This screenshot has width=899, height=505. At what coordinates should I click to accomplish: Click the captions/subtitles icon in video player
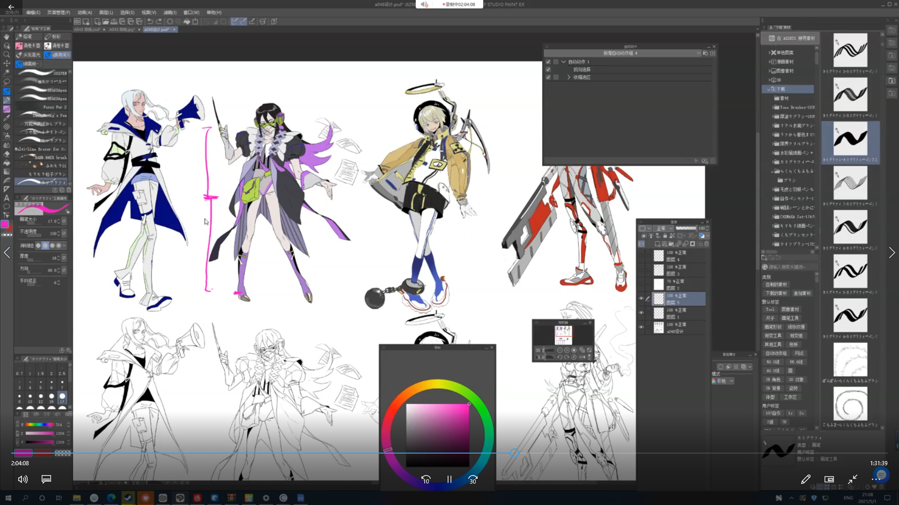pos(46,479)
